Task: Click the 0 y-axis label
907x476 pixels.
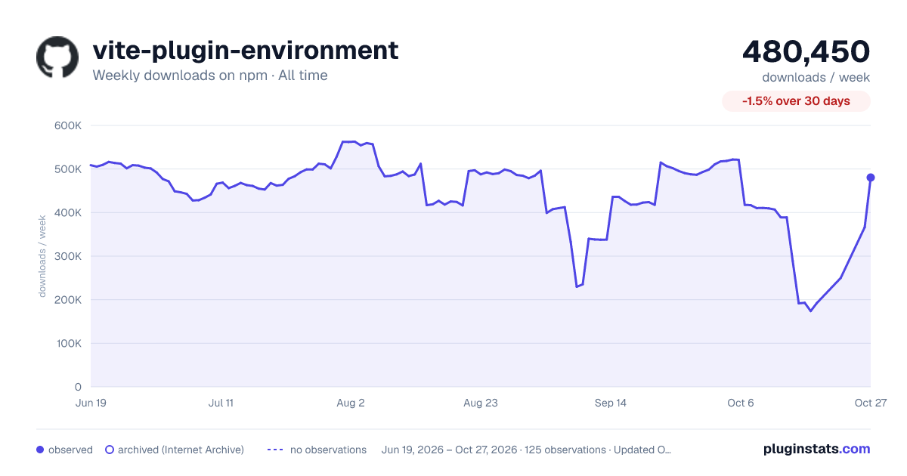Action: (78, 387)
